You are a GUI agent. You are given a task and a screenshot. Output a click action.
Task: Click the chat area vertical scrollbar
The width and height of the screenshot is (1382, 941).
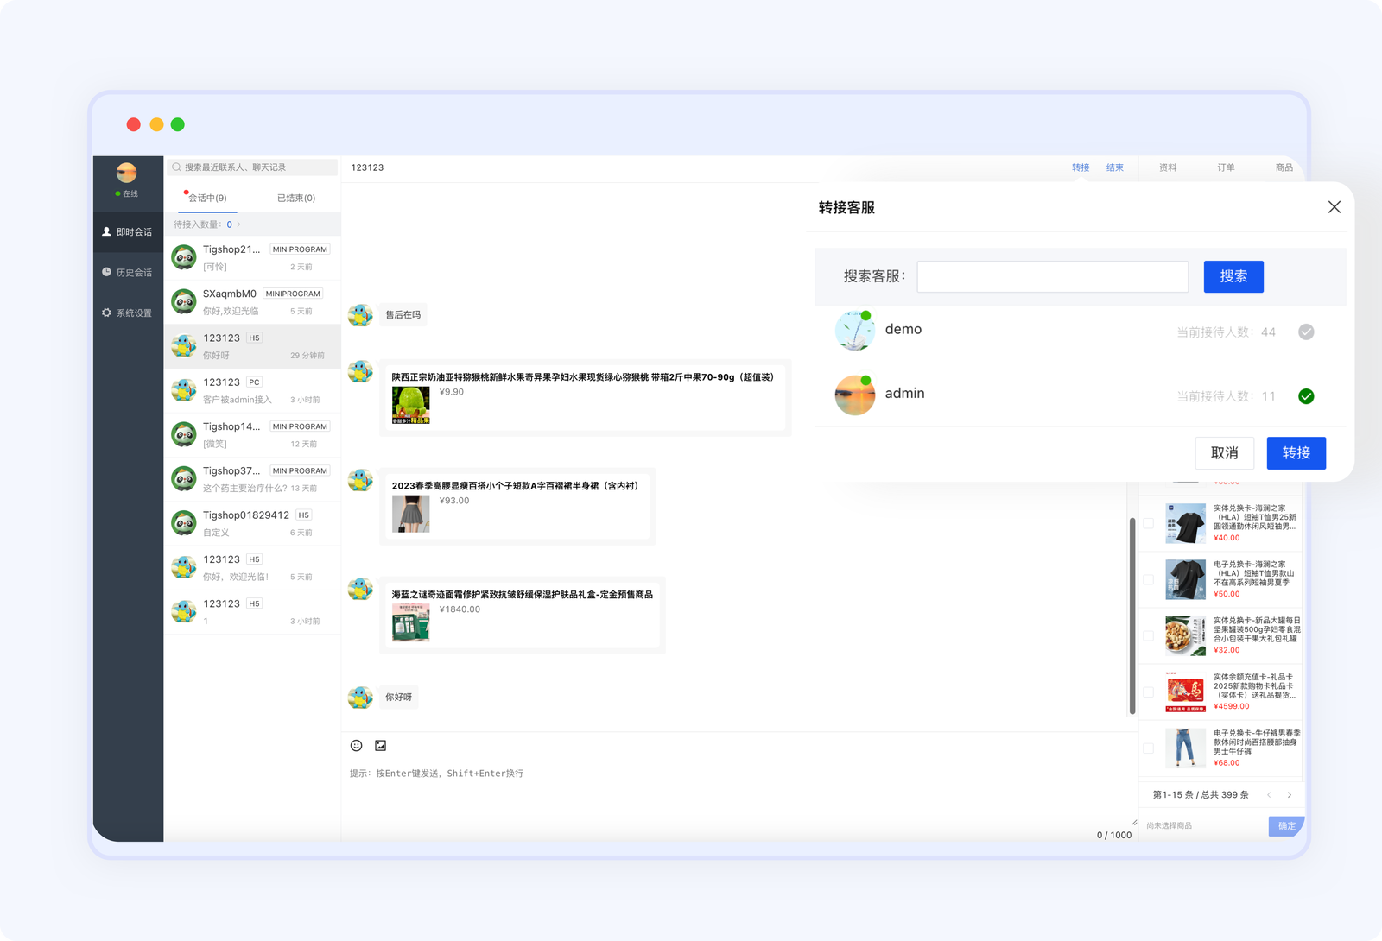tap(1132, 615)
